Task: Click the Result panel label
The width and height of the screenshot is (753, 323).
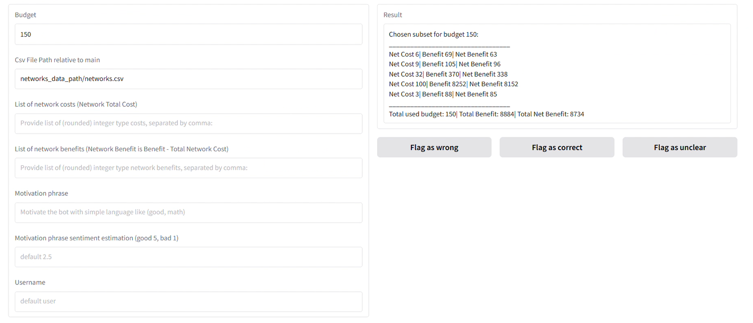Action: [392, 15]
